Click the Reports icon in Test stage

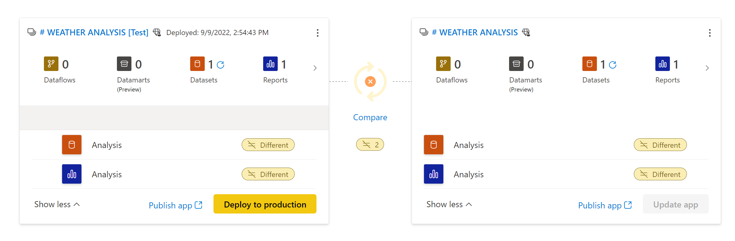[x=270, y=64]
